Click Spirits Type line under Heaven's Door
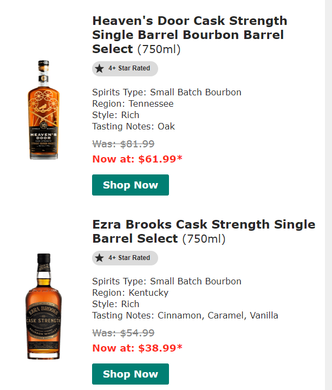 [x=167, y=92]
